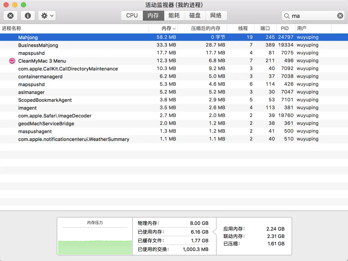Switch to the 磁盘 tab
The image size is (348, 261).
pyautogui.click(x=195, y=16)
